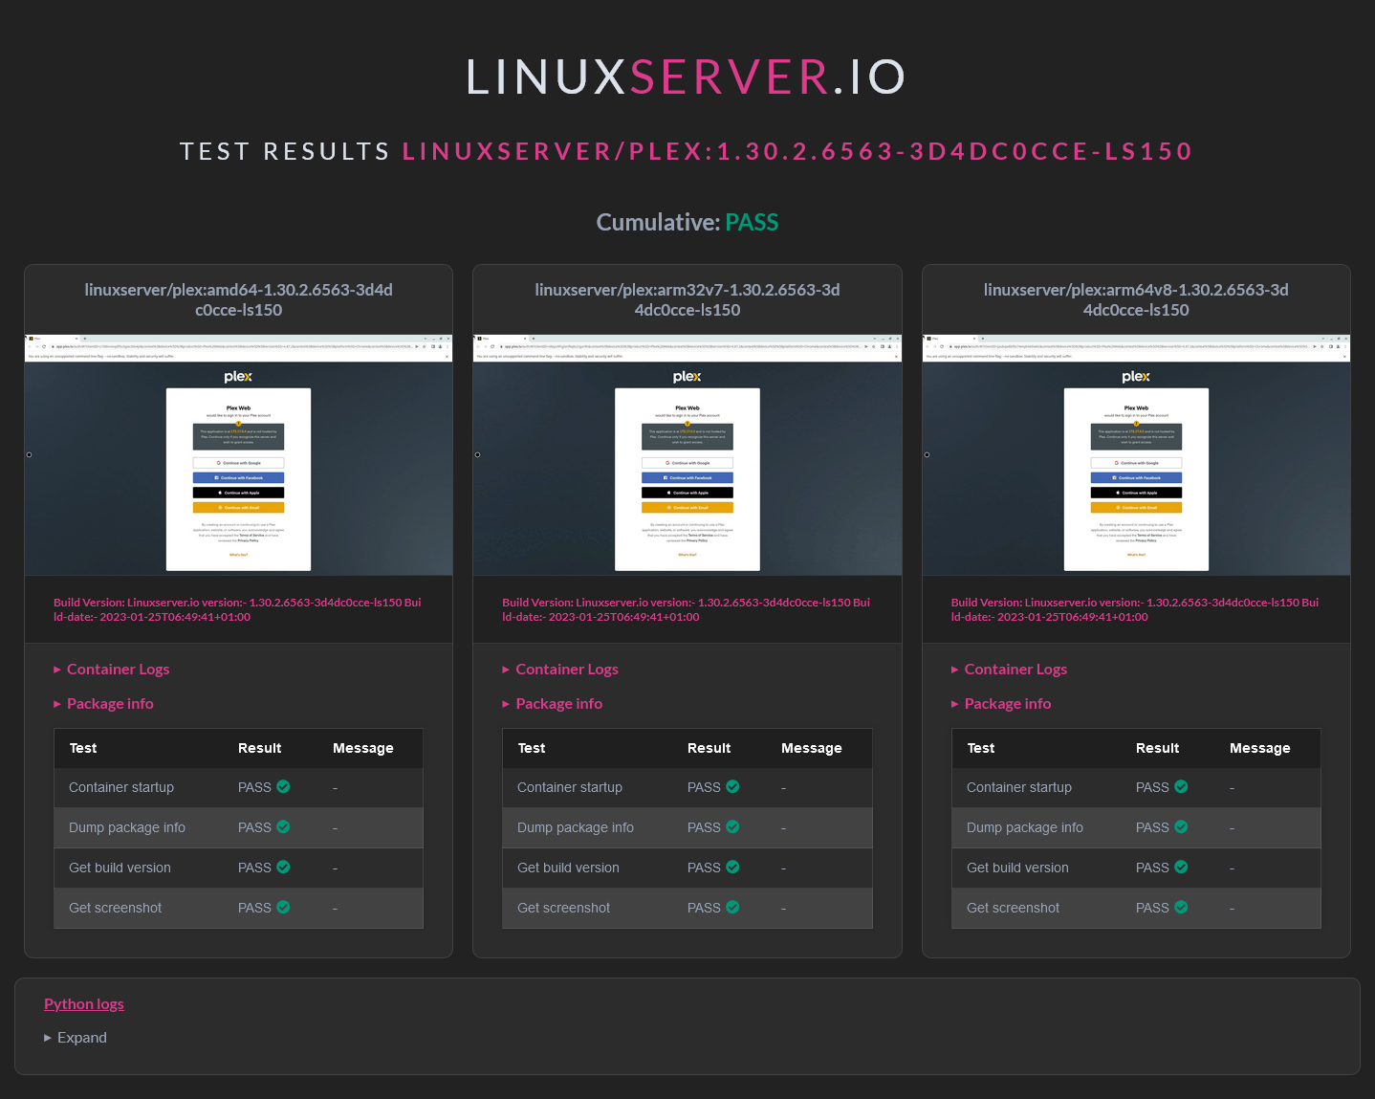The image size is (1375, 1099).
Task: Click the green check beside Dump package info in arm32v7 card
Action: click(x=732, y=827)
